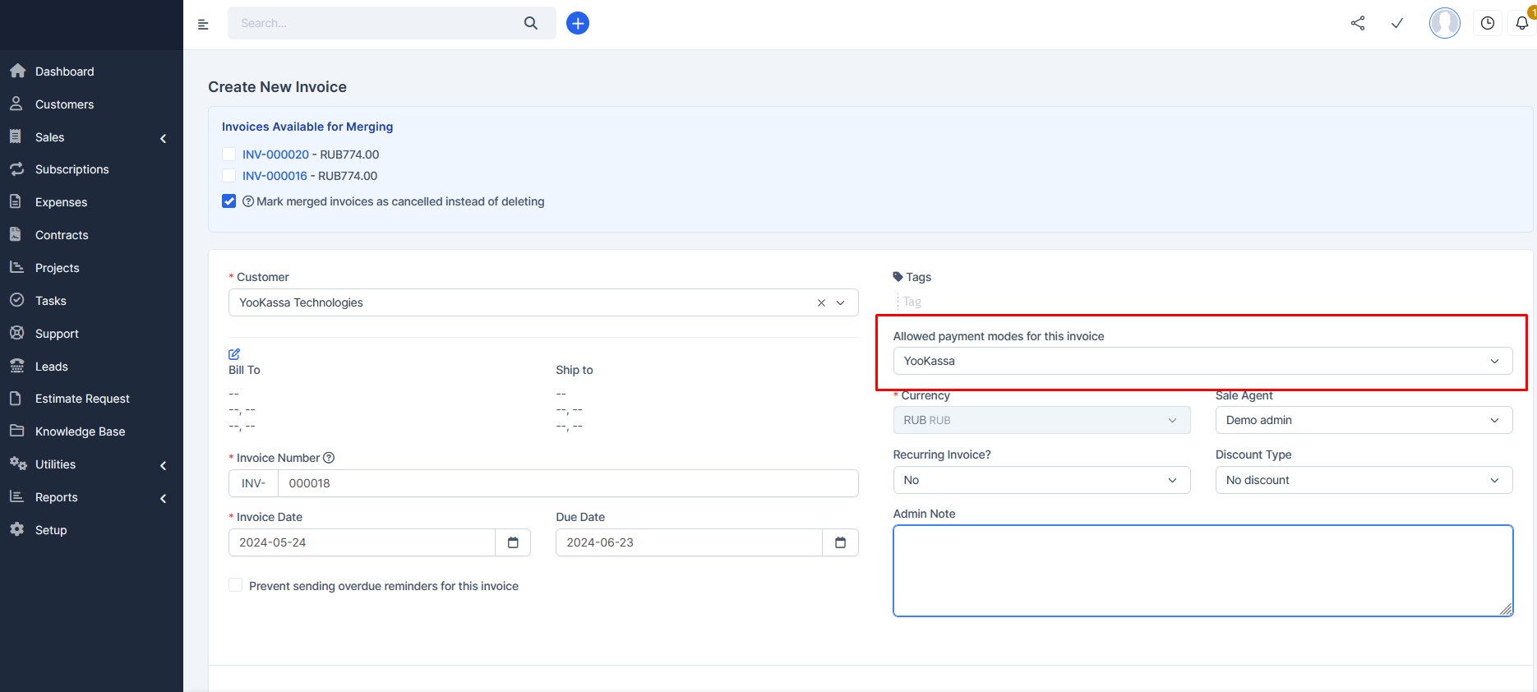
Task: Click the Tasks check-circle icon
Action: [16, 300]
